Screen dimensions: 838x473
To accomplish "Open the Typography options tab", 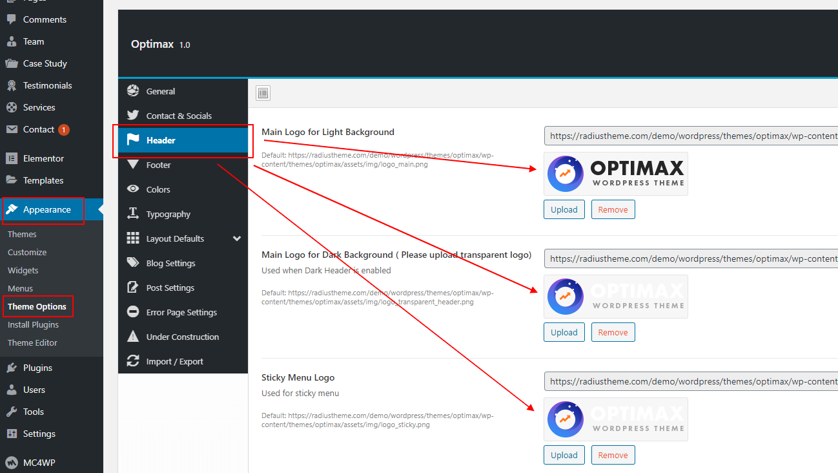I will (183, 214).
